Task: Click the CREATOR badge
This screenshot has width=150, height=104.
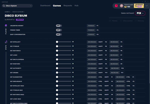Action: [20, 20]
